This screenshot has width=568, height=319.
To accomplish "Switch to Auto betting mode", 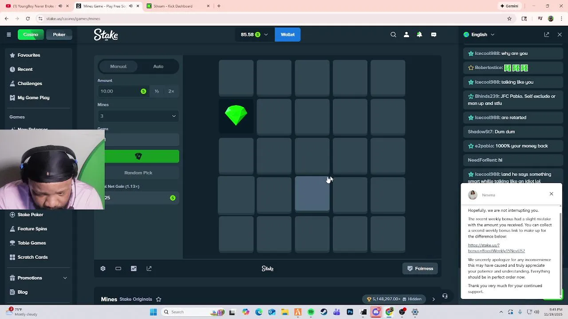I will (158, 66).
